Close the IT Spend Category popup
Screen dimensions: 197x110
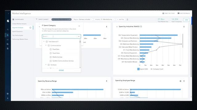pyautogui.click(x=79, y=26)
